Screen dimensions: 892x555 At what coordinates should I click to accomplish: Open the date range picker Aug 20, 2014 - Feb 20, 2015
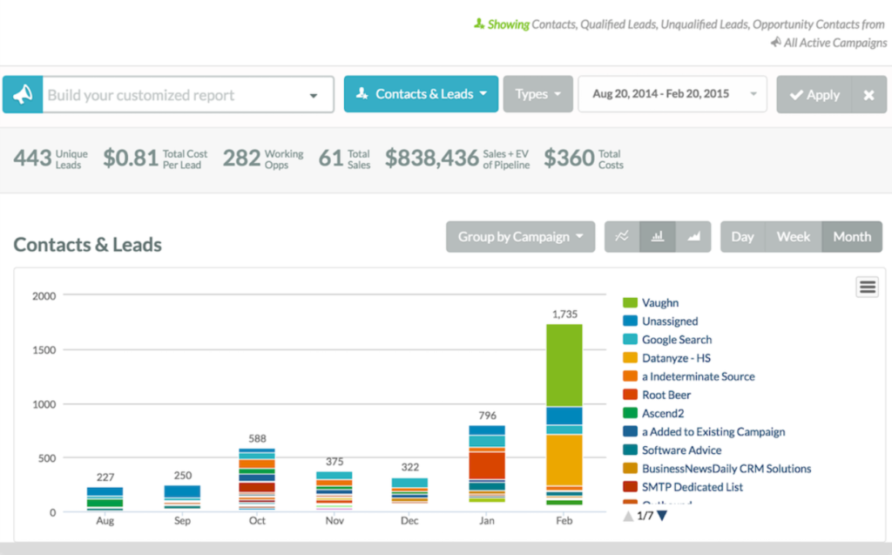pos(672,94)
